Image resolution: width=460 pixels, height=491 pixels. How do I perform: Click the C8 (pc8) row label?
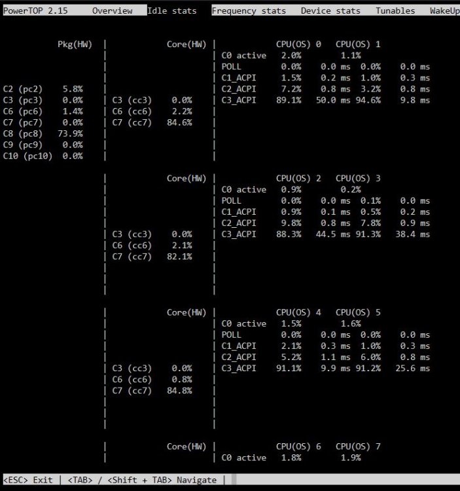(x=22, y=134)
